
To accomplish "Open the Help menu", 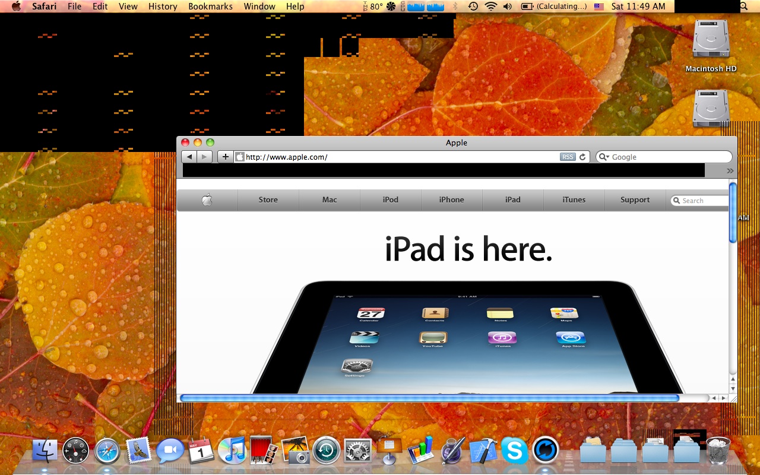I will [295, 7].
